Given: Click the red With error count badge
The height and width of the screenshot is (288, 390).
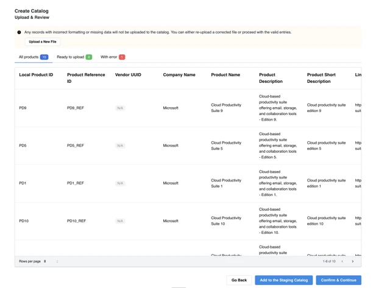Looking at the screenshot, I should point(122,57).
